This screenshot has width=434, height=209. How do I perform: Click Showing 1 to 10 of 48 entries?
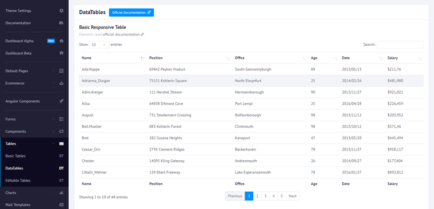[x=103, y=197]
